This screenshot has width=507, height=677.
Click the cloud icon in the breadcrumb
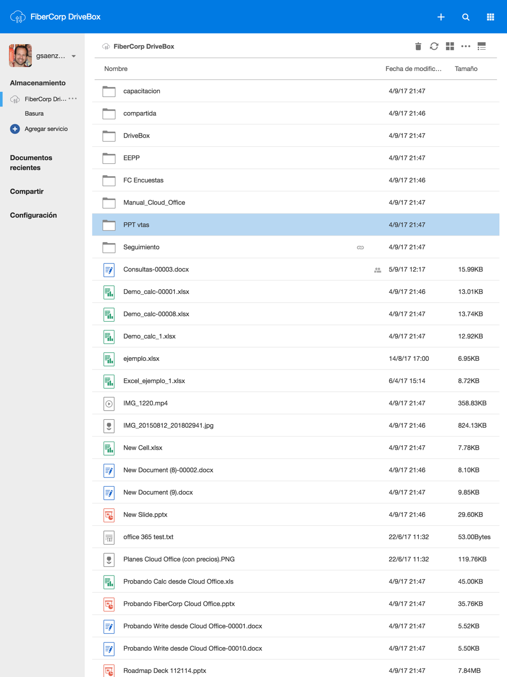[x=106, y=46]
